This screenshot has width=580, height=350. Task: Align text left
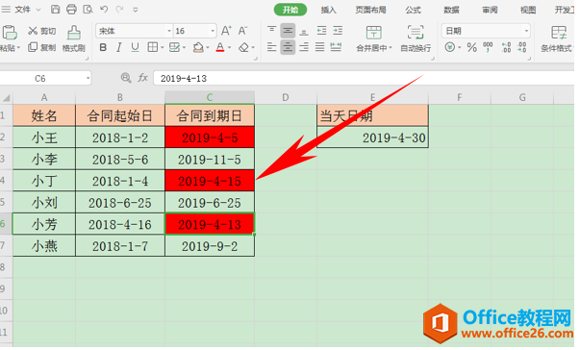point(272,47)
